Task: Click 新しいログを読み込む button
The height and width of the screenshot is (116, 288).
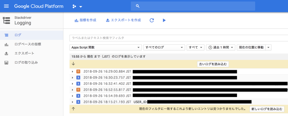Action: coord(267,109)
